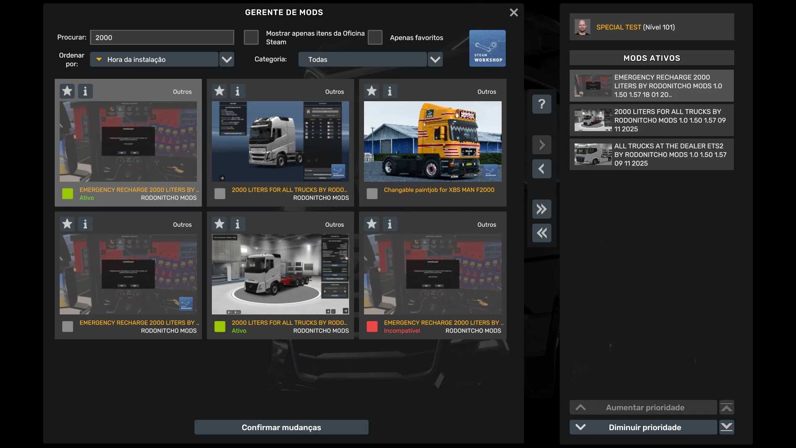This screenshot has width=796, height=448.
Task: Click the Procurar search field
Action: tap(162, 37)
